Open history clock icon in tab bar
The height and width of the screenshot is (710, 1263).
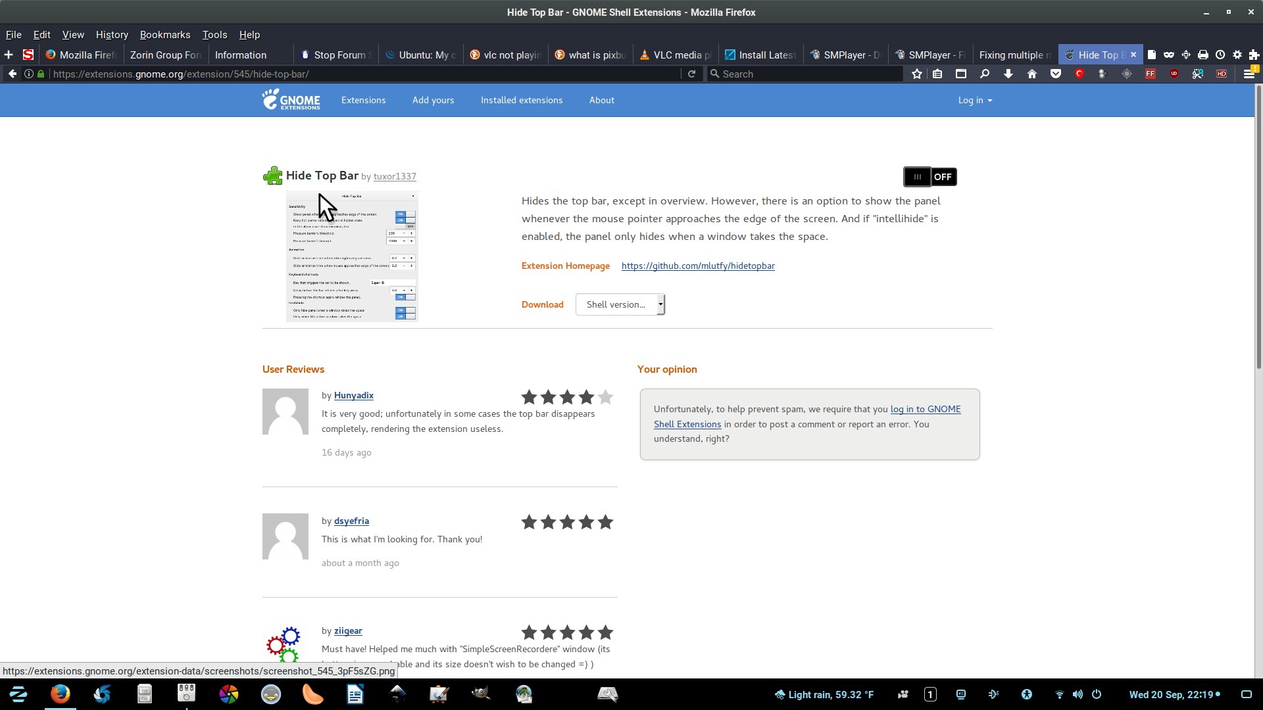click(x=1220, y=55)
